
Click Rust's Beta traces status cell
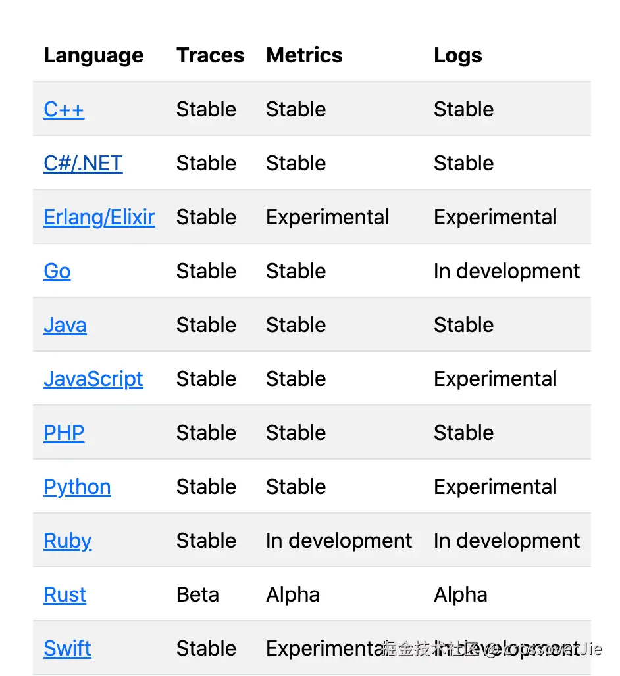click(x=197, y=594)
